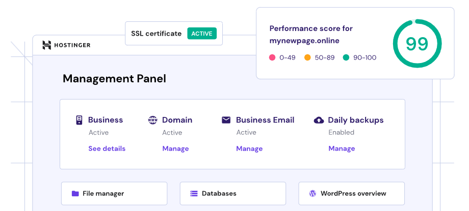The image size is (469, 211).
Task: Click the 90-100 score range label
Action: (x=365, y=57)
